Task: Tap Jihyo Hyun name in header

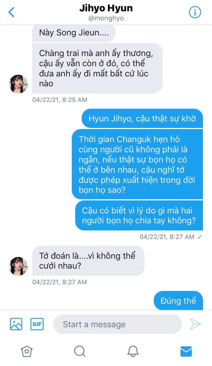Action: [x=106, y=8]
